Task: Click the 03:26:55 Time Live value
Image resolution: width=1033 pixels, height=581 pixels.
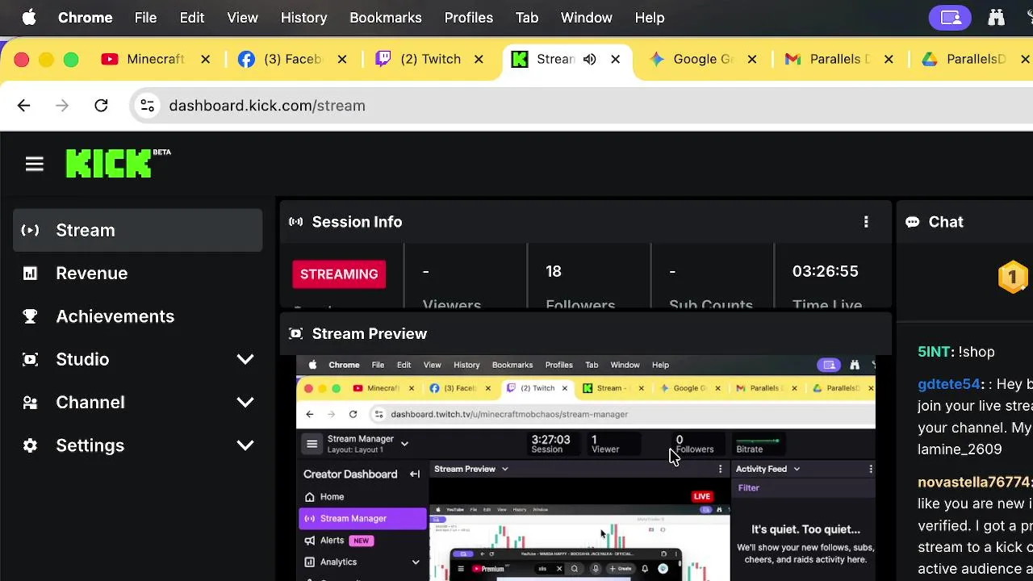Action: (x=825, y=271)
